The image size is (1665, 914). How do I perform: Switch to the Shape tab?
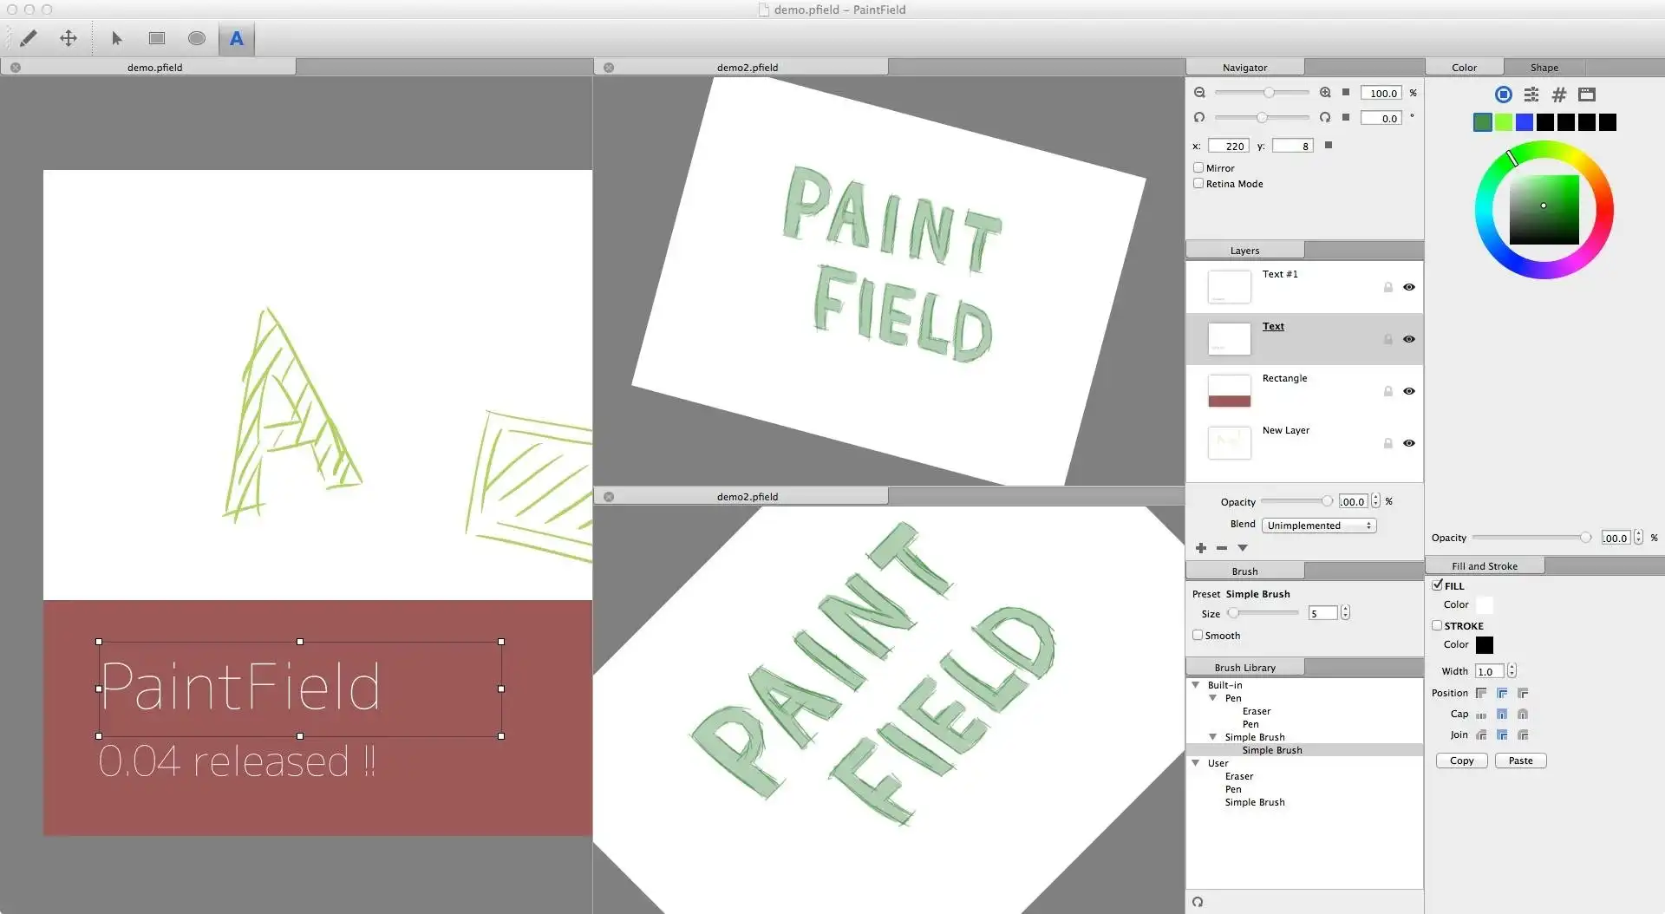pos(1544,68)
